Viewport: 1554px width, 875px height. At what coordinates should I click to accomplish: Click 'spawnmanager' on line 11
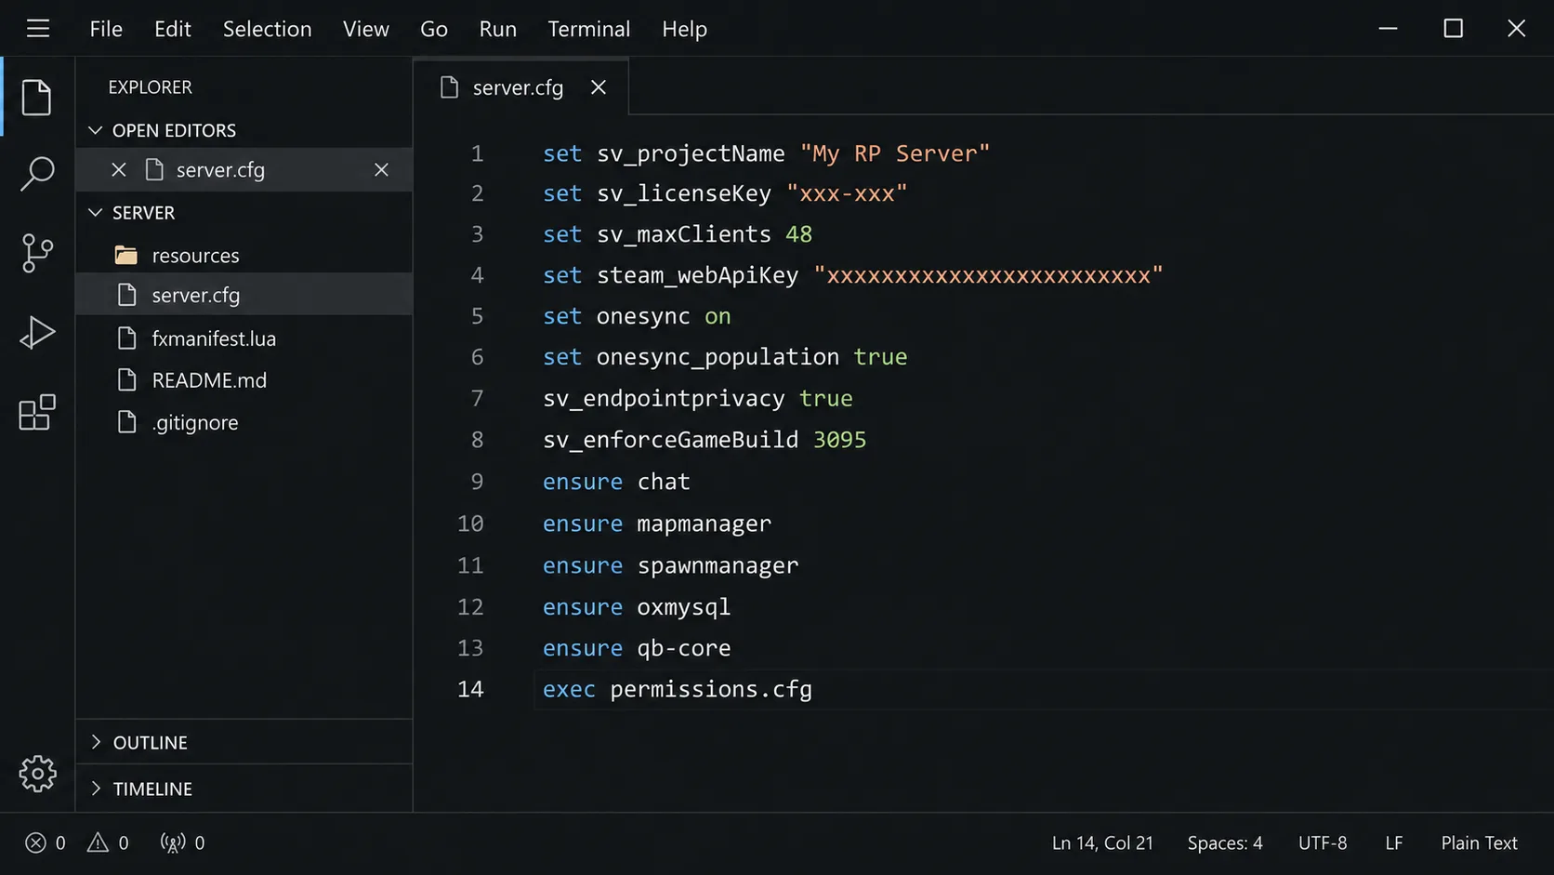click(x=718, y=565)
